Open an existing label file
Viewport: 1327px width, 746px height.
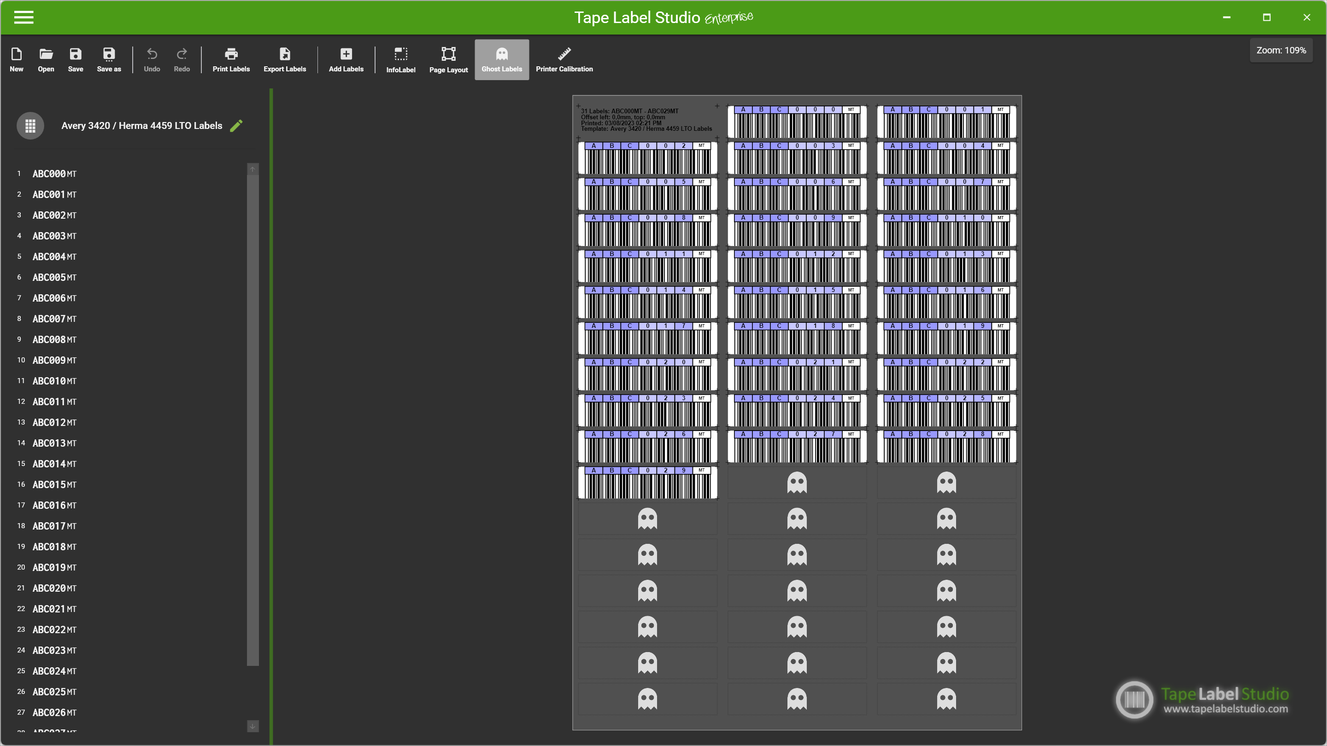pyautogui.click(x=46, y=60)
